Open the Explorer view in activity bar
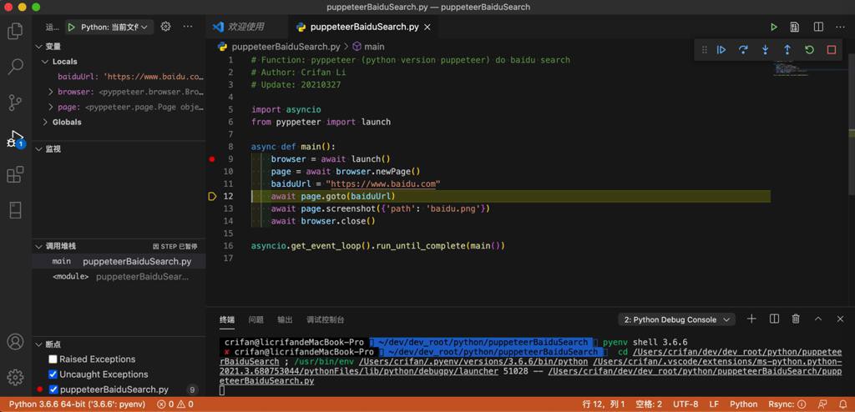This screenshot has width=855, height=412. point(15,31)
